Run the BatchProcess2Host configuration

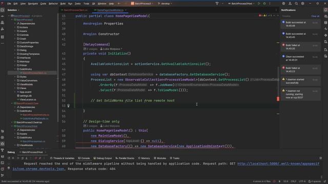coord(259,4)
